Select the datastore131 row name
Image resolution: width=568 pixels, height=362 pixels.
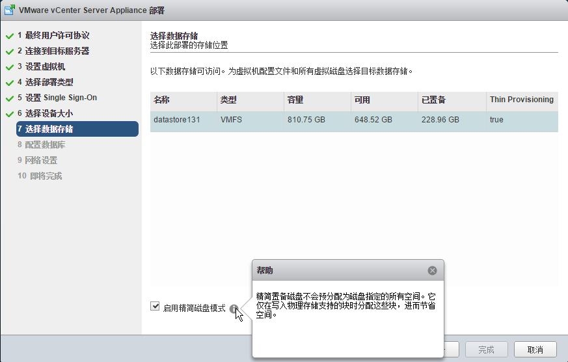(177, 120)
